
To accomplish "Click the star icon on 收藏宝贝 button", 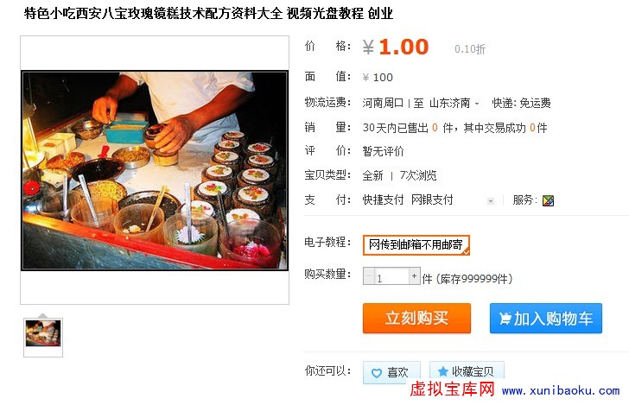I will (x=443, y=371).
